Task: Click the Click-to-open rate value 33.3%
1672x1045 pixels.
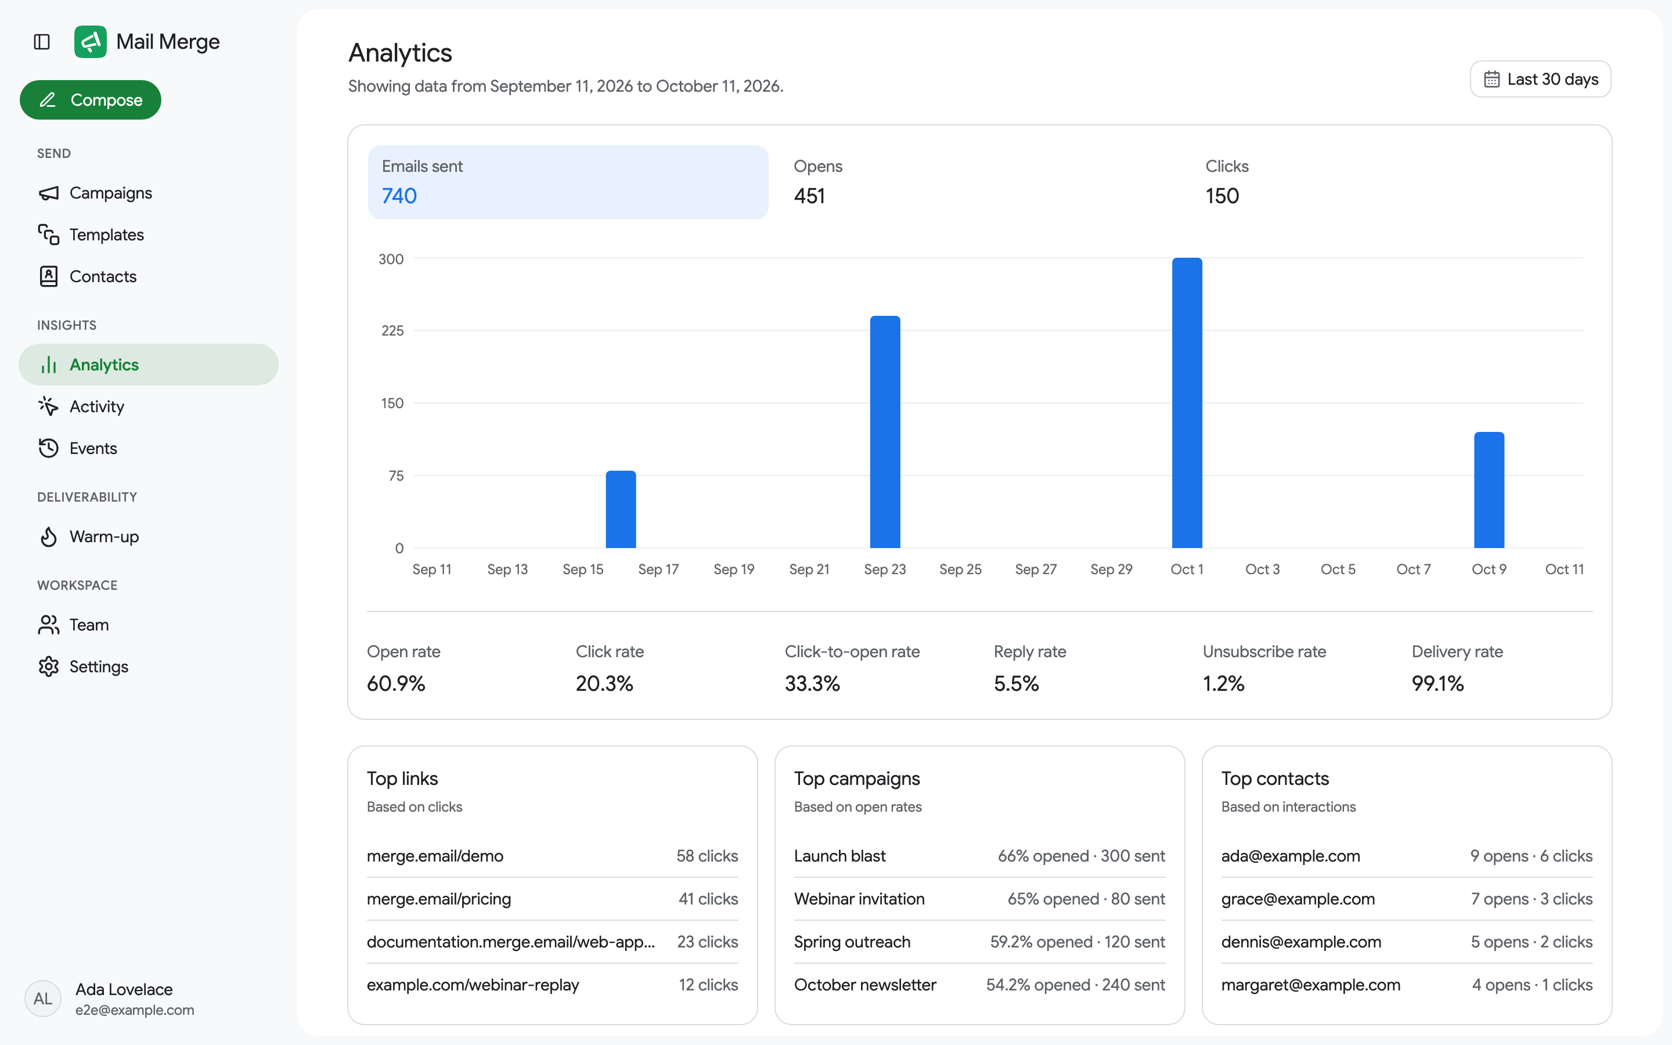Action: pos(813,683)
